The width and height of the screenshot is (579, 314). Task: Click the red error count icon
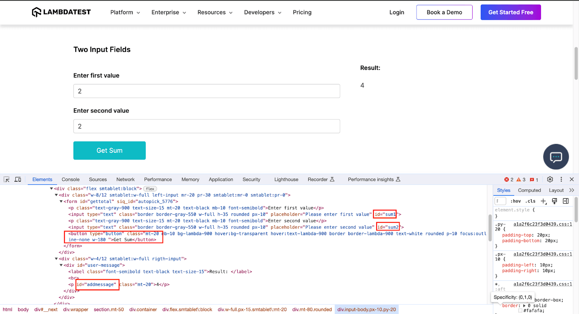point(507,180)
